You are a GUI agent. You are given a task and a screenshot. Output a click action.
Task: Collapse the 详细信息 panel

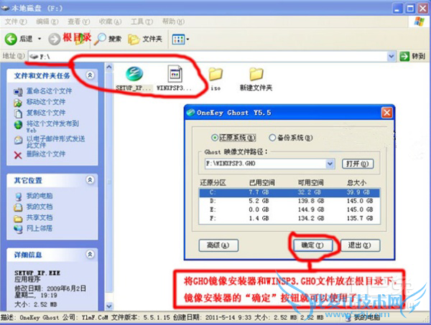click(90, 254)
